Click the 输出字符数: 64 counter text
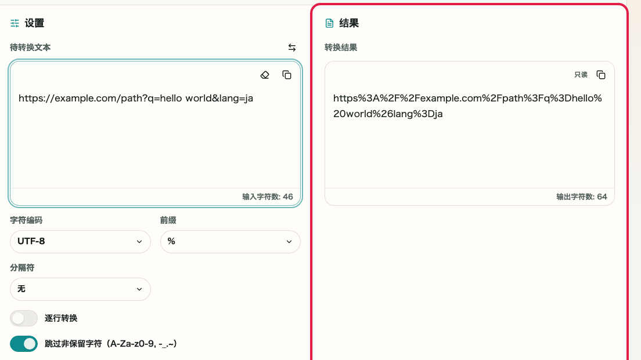 tap(582, 197)
